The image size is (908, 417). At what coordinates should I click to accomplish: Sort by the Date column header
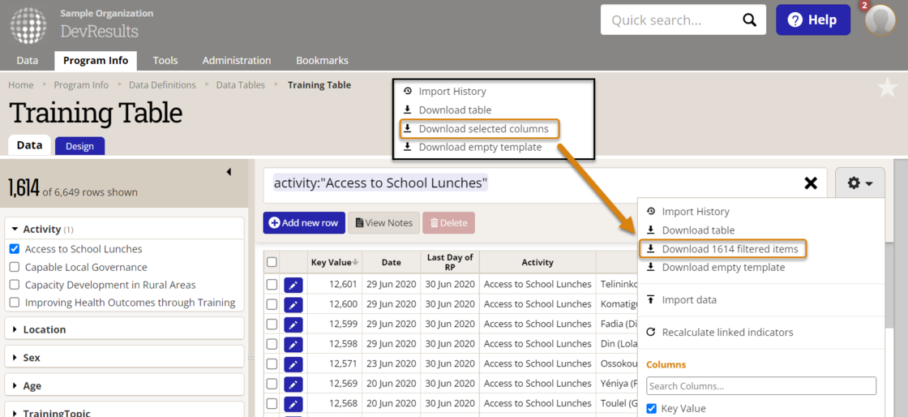(x=392, y=262)
